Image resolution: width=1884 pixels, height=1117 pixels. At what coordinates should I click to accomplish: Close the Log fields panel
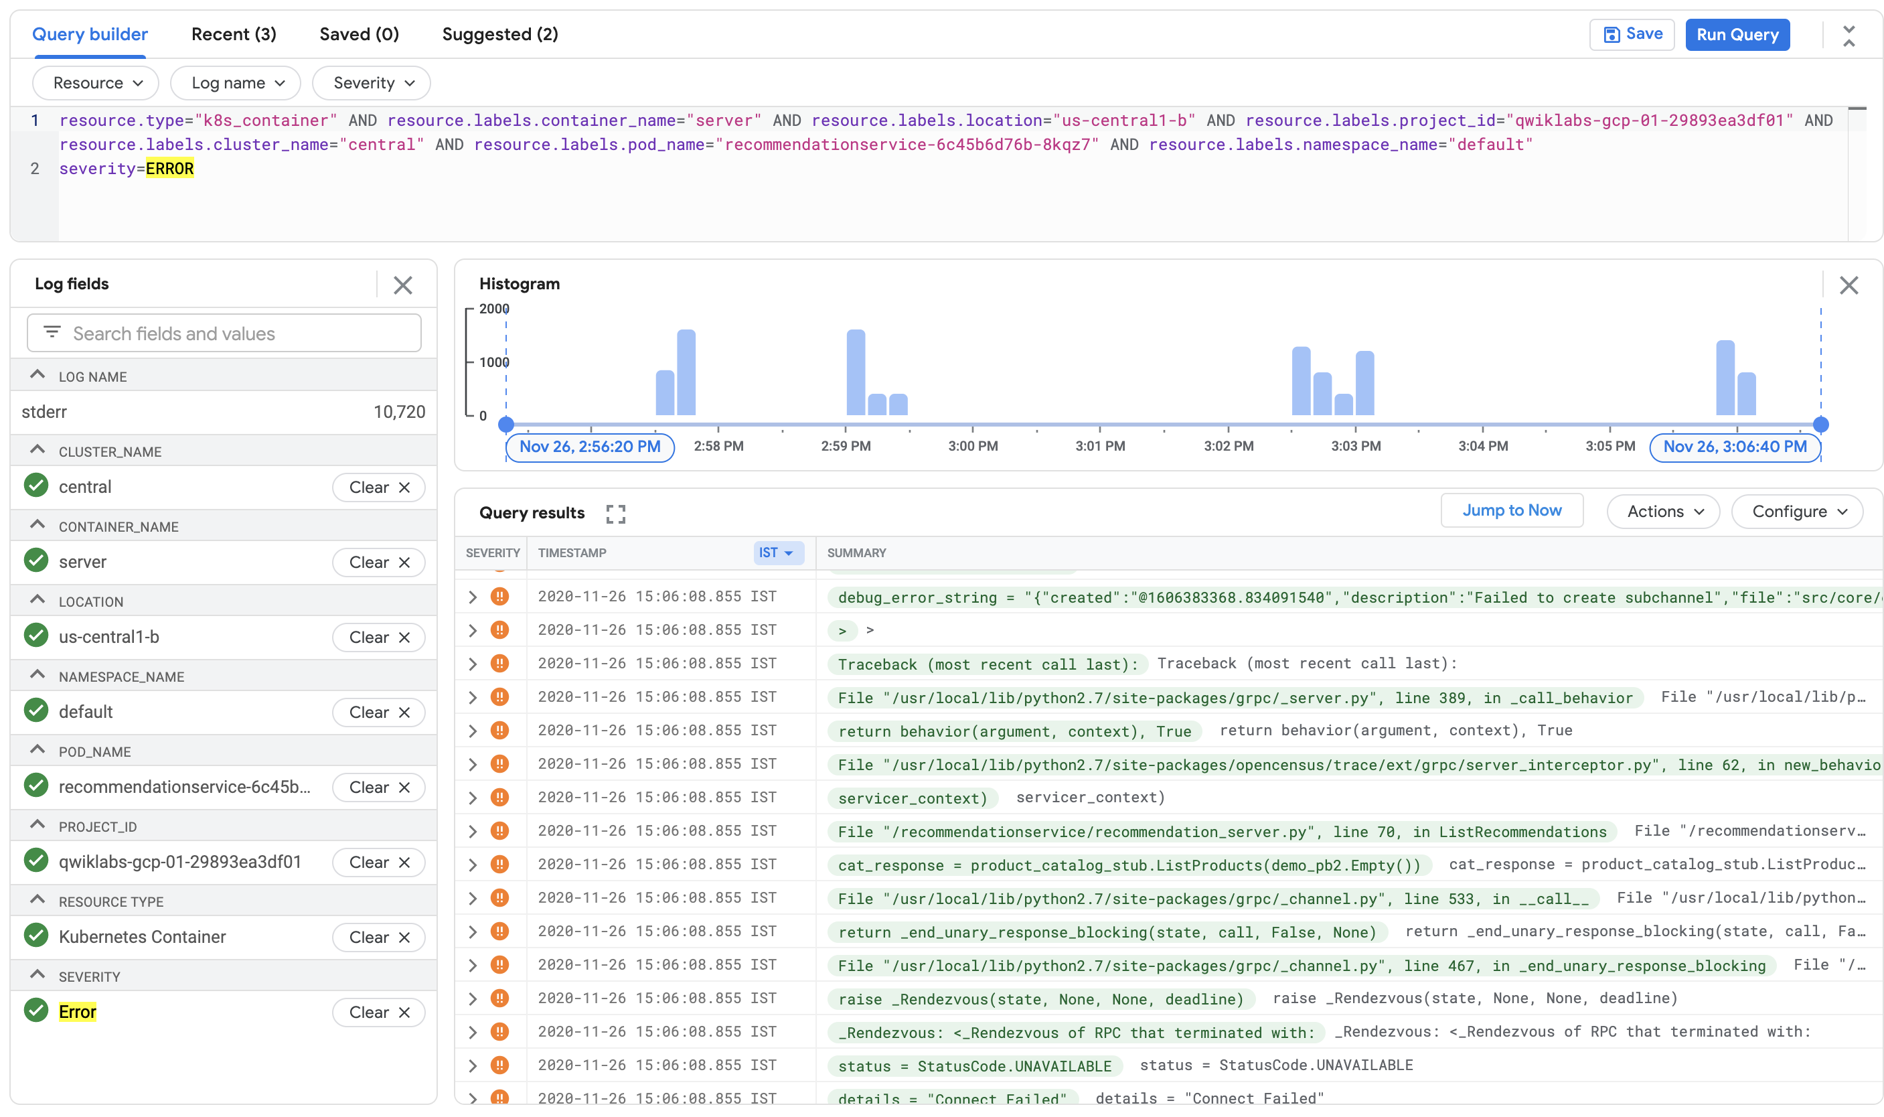402,285
